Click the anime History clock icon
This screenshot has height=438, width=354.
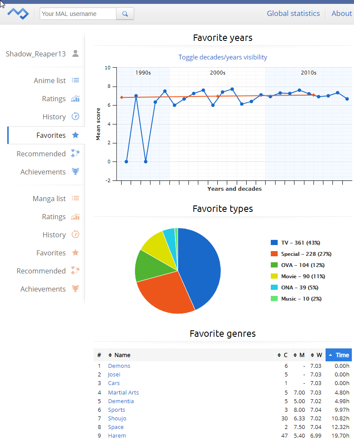click(x=75, y=117)
